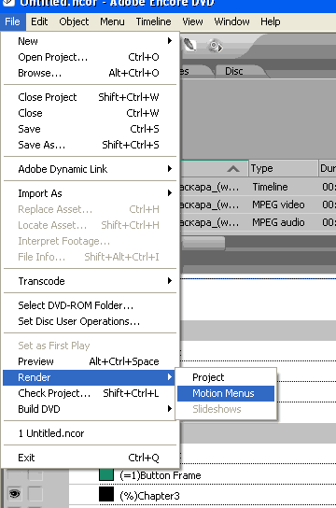Run Check Project command

click(90, 393)
